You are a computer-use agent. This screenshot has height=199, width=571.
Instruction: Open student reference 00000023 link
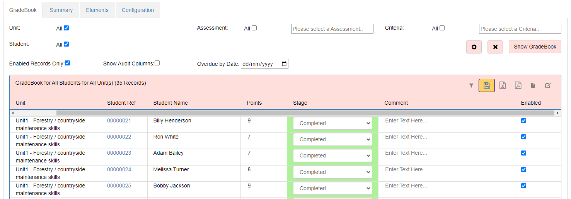pos(119,153)
